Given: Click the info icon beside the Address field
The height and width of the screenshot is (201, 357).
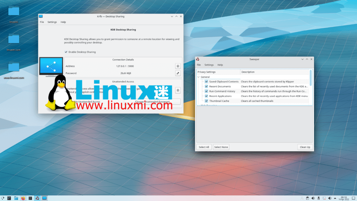Looking at the screenshot, I should point(178,66).
